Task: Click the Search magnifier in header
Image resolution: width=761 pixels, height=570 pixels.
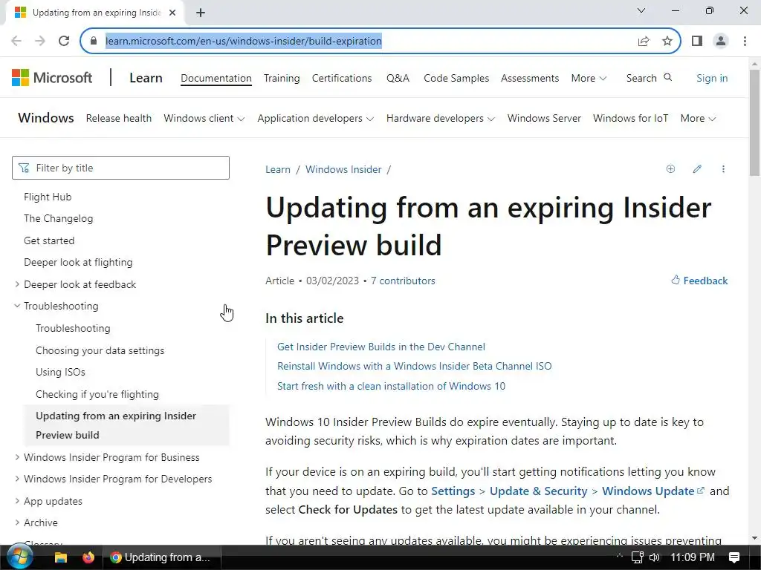Action: [x=668, y=77]
